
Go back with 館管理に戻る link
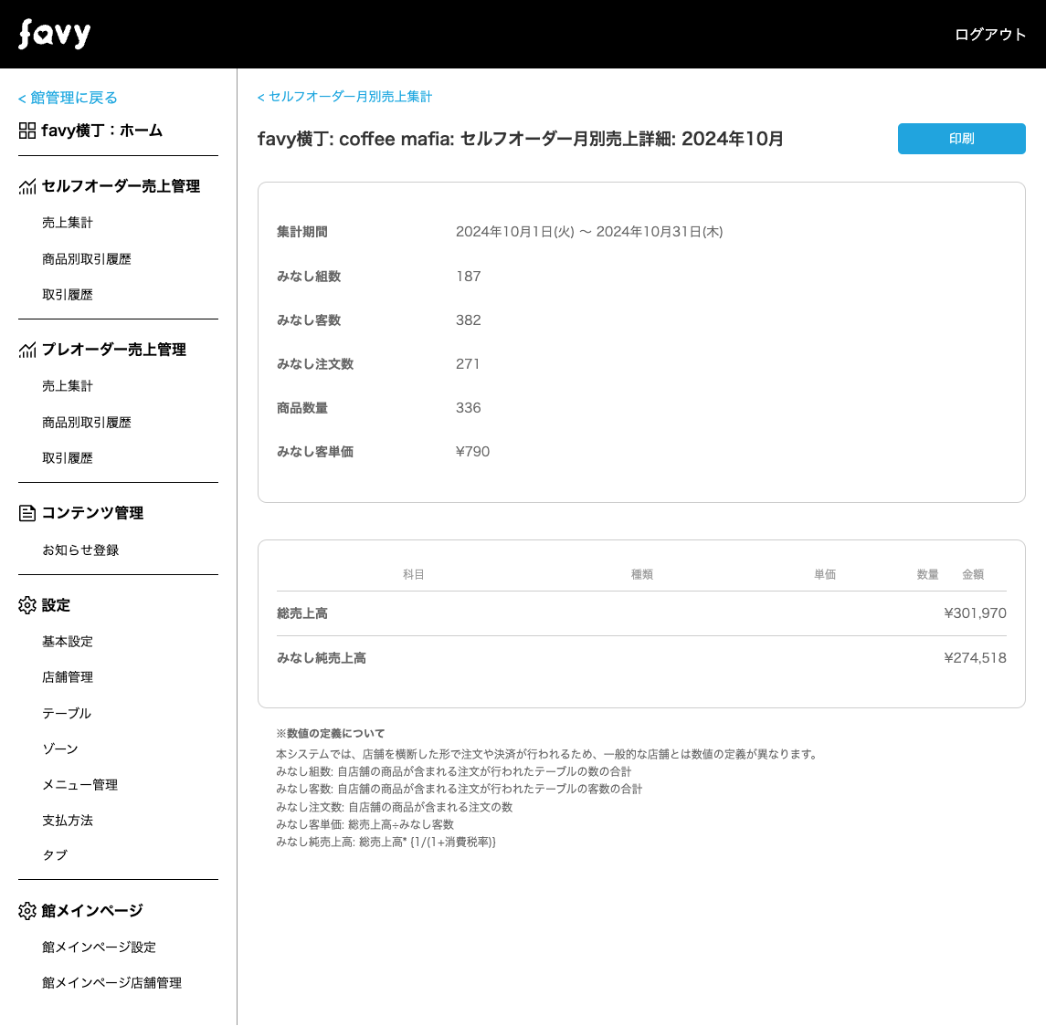click(68, 98)
